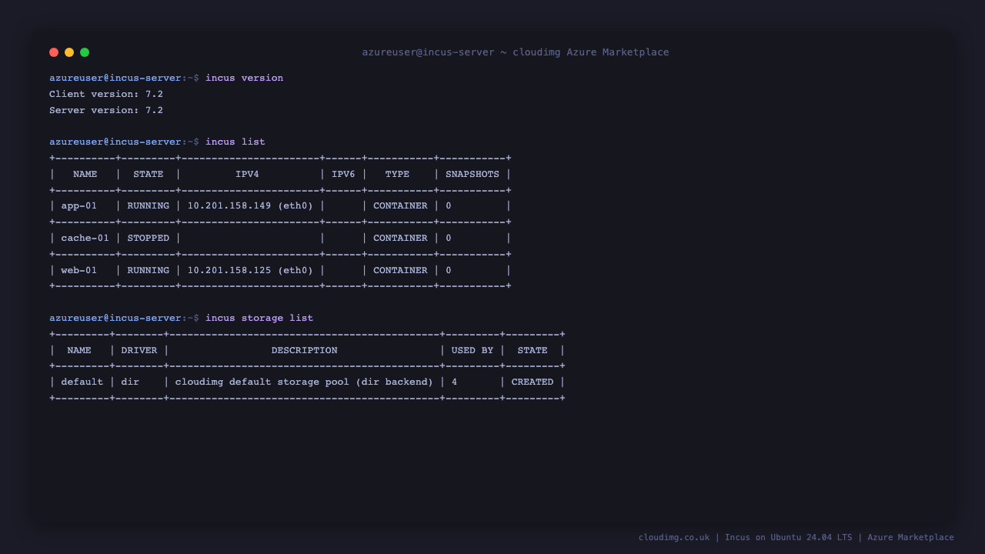
Task: Click the DESCRIPTION column header
Action: pyautogui.click(x=305, y=350)
